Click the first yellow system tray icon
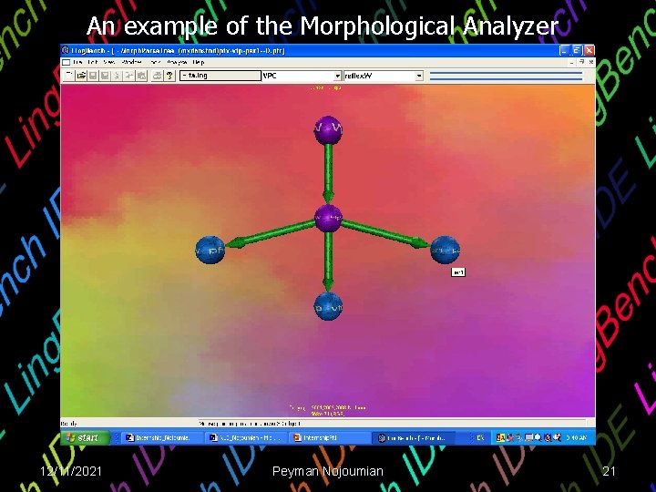 [500, 437]
